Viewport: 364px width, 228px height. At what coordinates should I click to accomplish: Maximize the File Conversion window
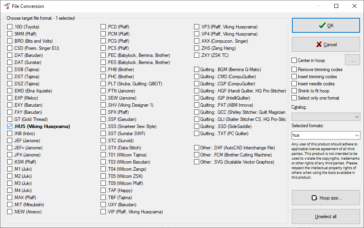pyautogui.click(x=336, y=6)
